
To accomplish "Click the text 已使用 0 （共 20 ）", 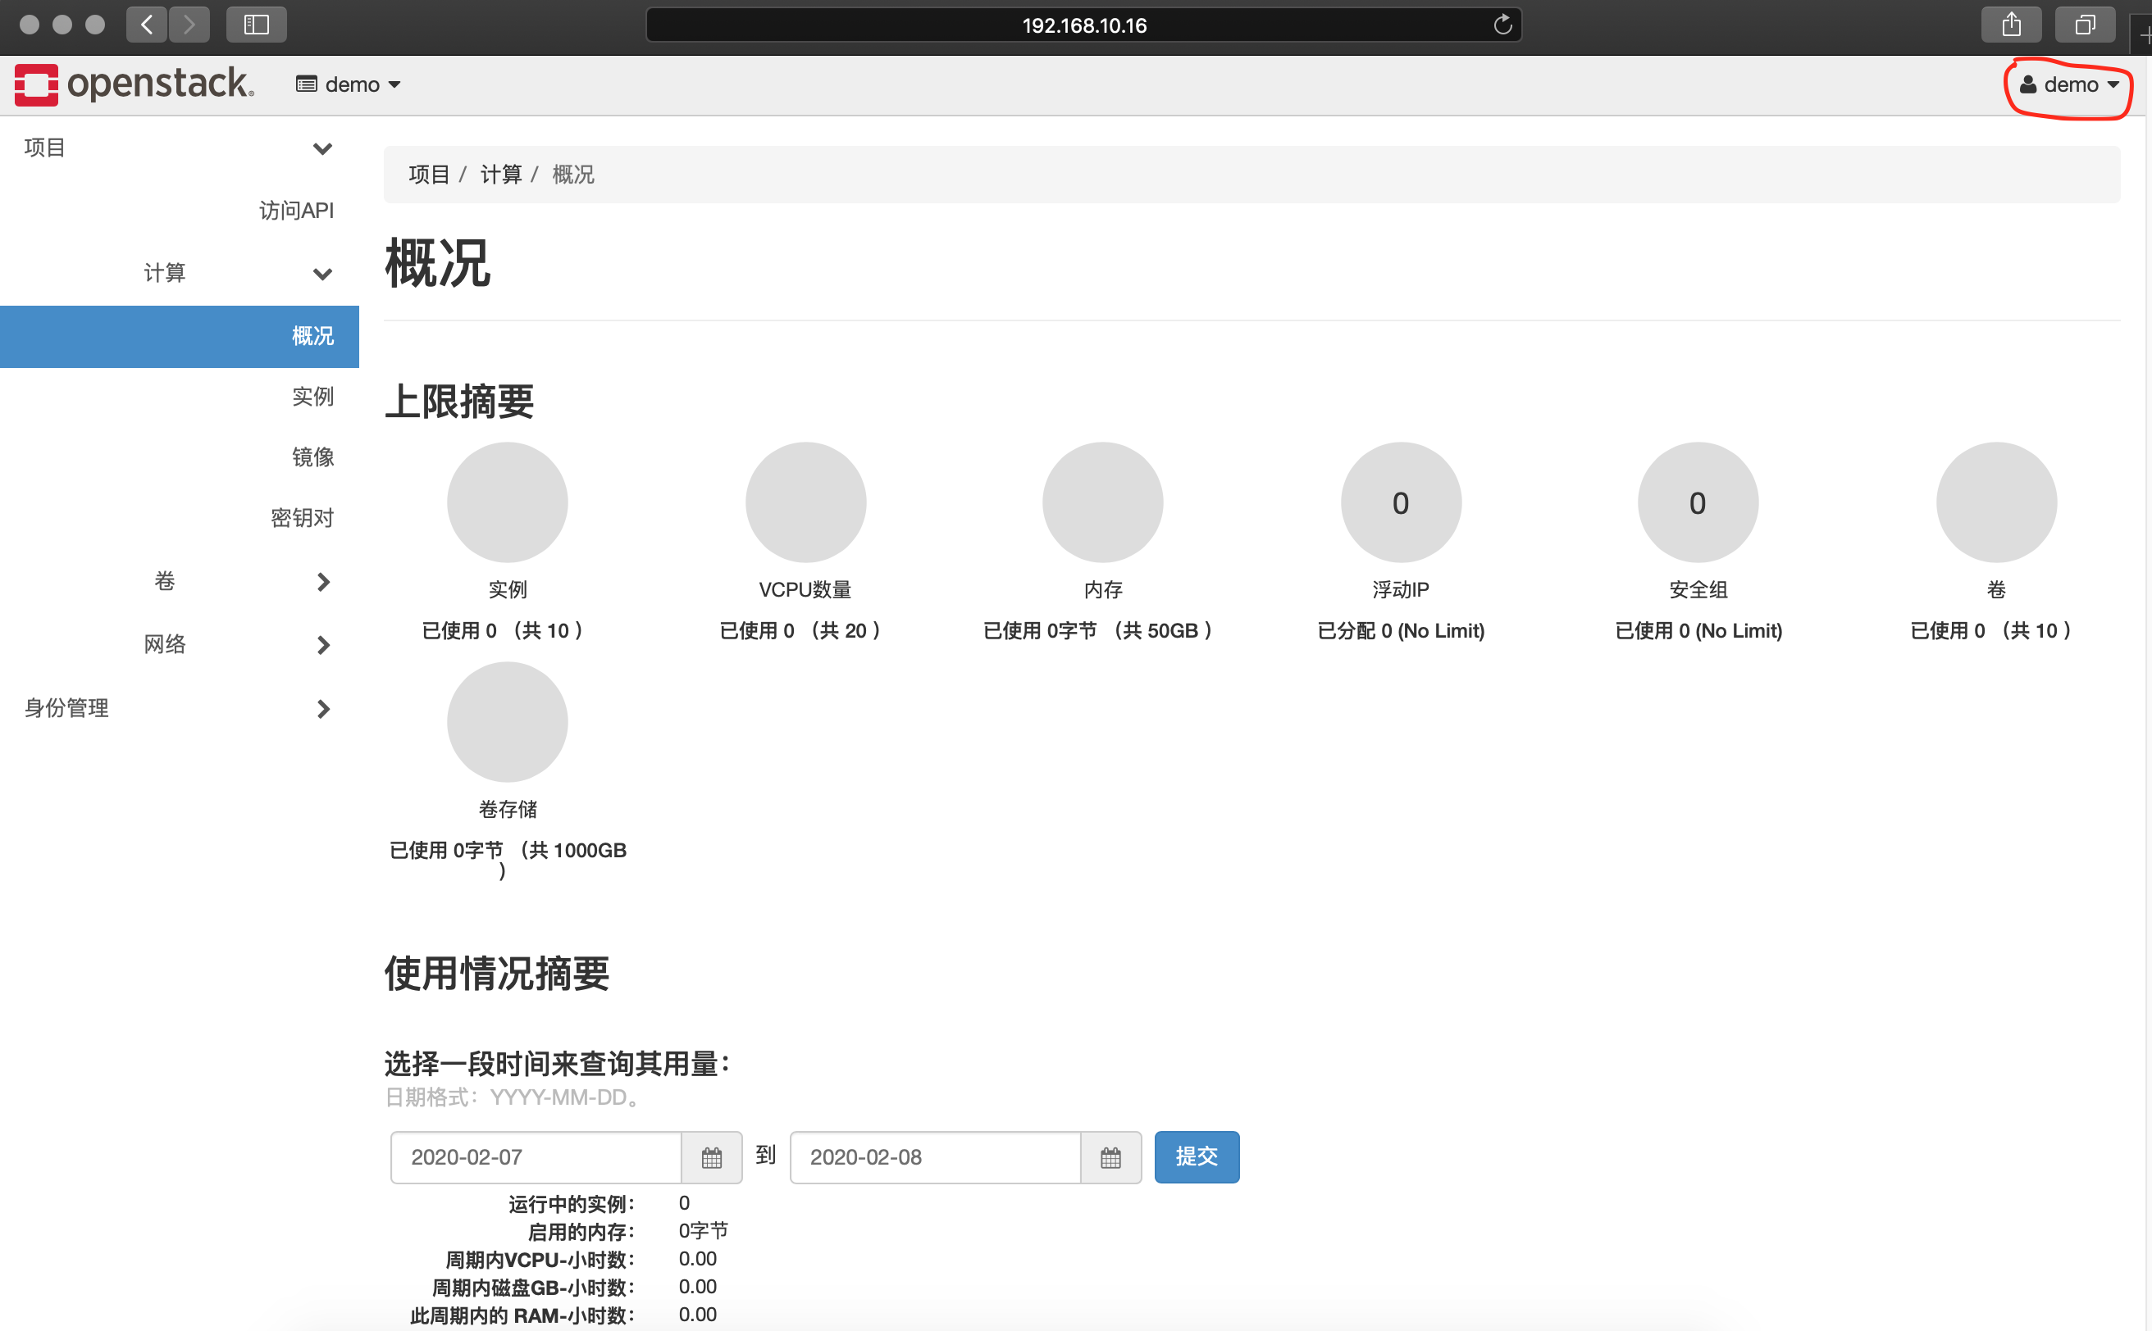I will click(x=800, y=631).
